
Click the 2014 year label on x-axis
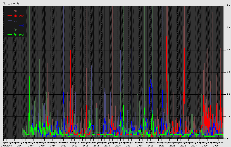point(96,146)
